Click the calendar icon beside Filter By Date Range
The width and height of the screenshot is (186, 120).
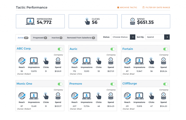(144, 7)
